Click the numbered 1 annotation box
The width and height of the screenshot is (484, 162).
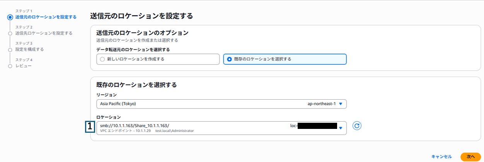90,127
